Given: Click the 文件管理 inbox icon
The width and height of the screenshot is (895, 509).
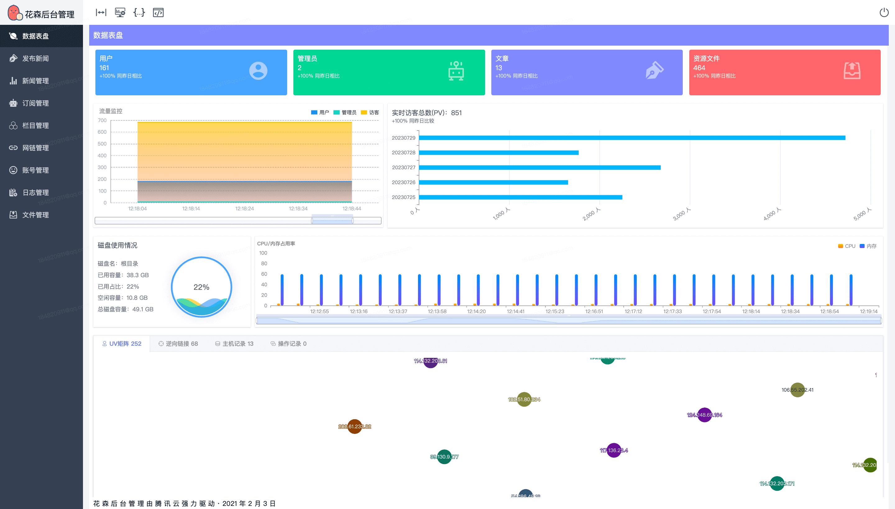Looking at the screenshot, I should tap(13, 215).
